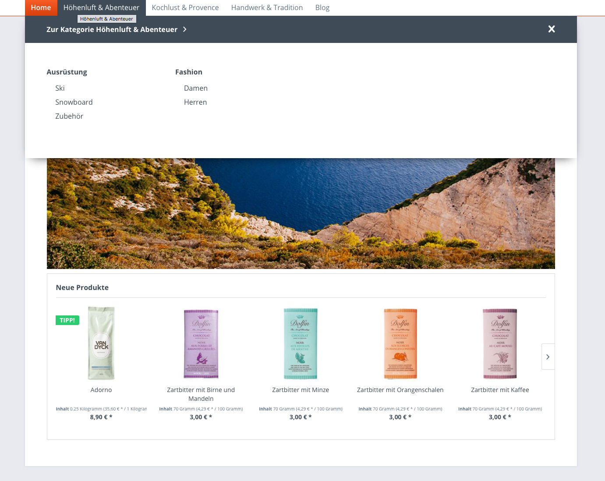Image resolution: width=605 pixels, height=481 pixels.
Task: Click Inhalt 70 Gramm text under Minze
Action: 301,409
